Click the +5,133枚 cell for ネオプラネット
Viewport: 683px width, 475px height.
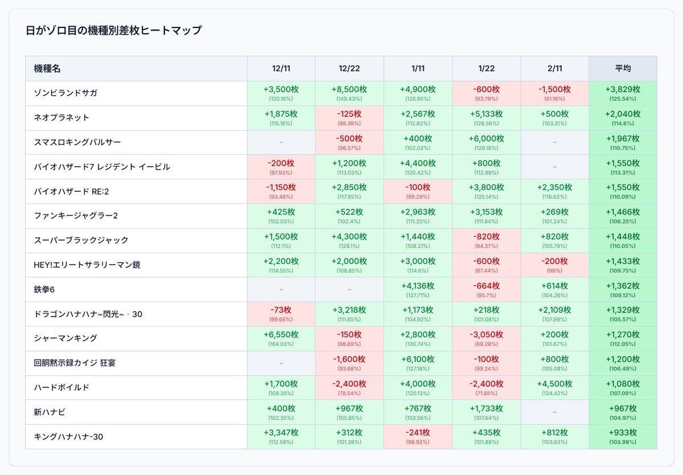(486, 118)
